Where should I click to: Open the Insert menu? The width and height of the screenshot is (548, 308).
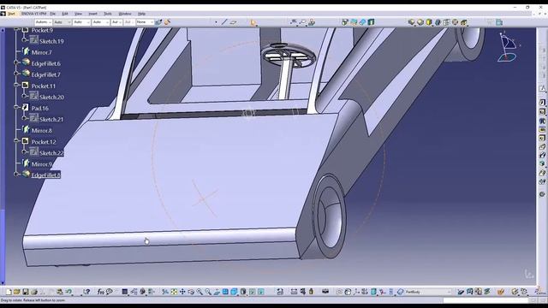[92, 14]
